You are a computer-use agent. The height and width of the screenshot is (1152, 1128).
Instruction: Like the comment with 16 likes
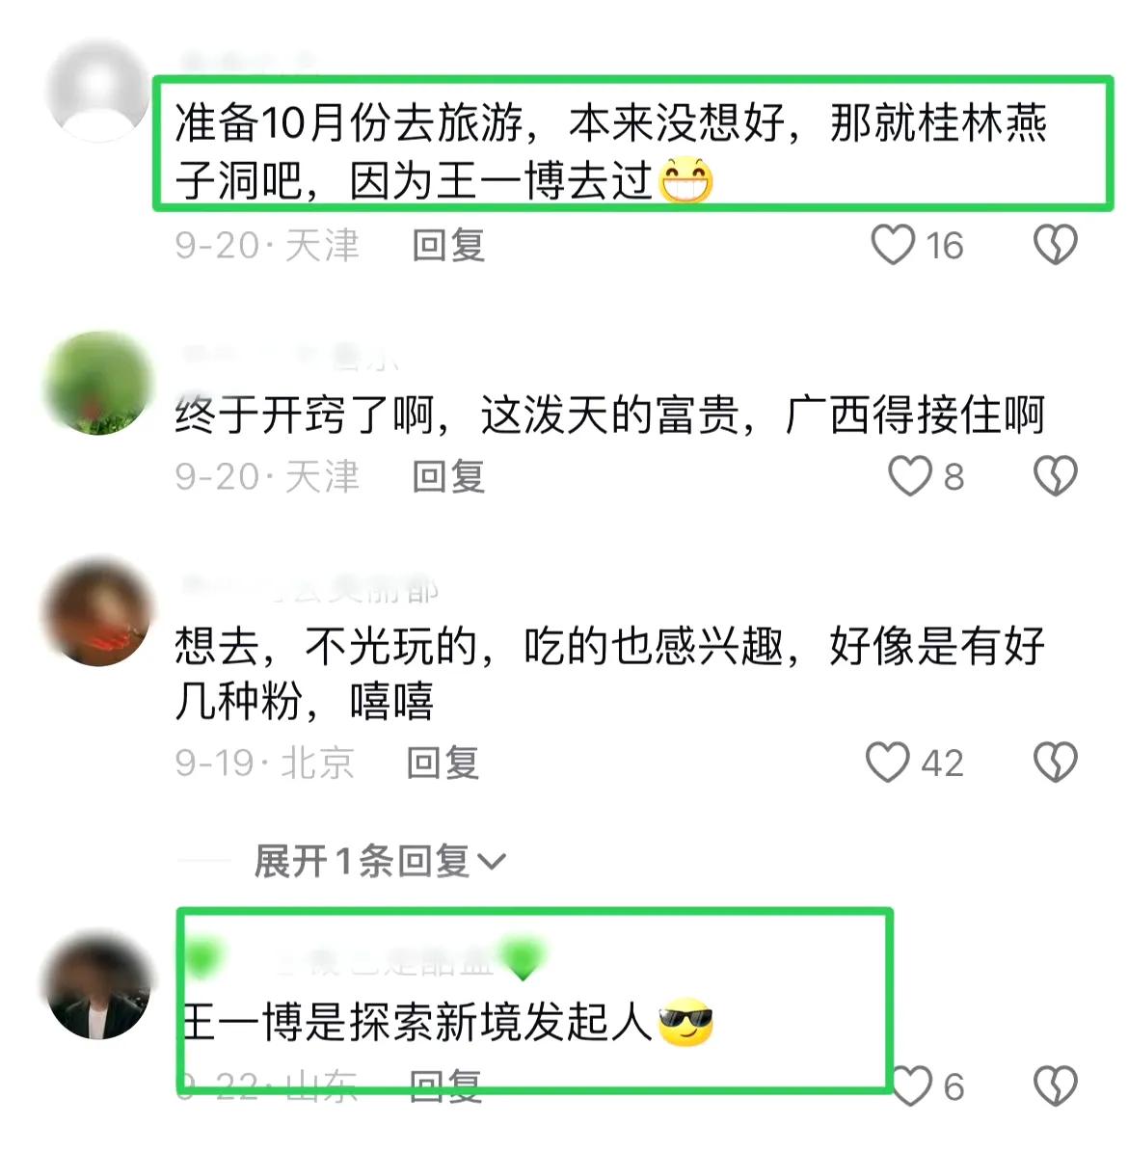[x=893, y=245]
